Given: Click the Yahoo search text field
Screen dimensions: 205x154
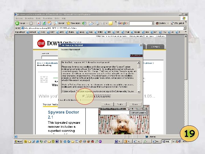Looking at the screenshot, I should click(115, 113).
